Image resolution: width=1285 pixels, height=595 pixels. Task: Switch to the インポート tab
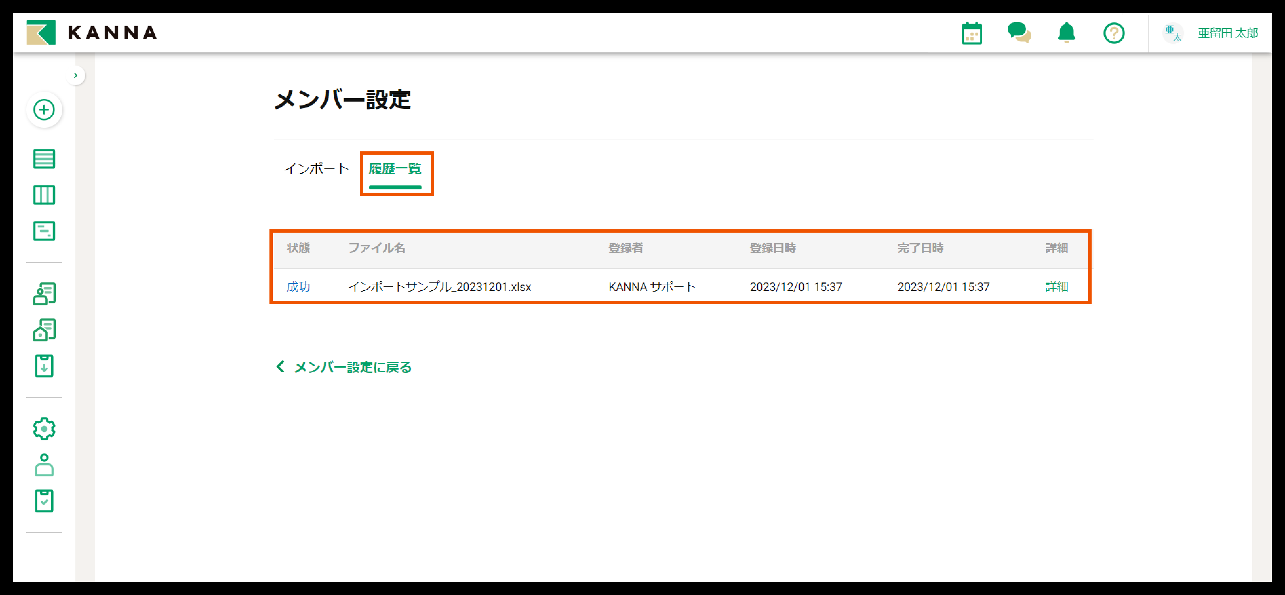tap(316, 169)
